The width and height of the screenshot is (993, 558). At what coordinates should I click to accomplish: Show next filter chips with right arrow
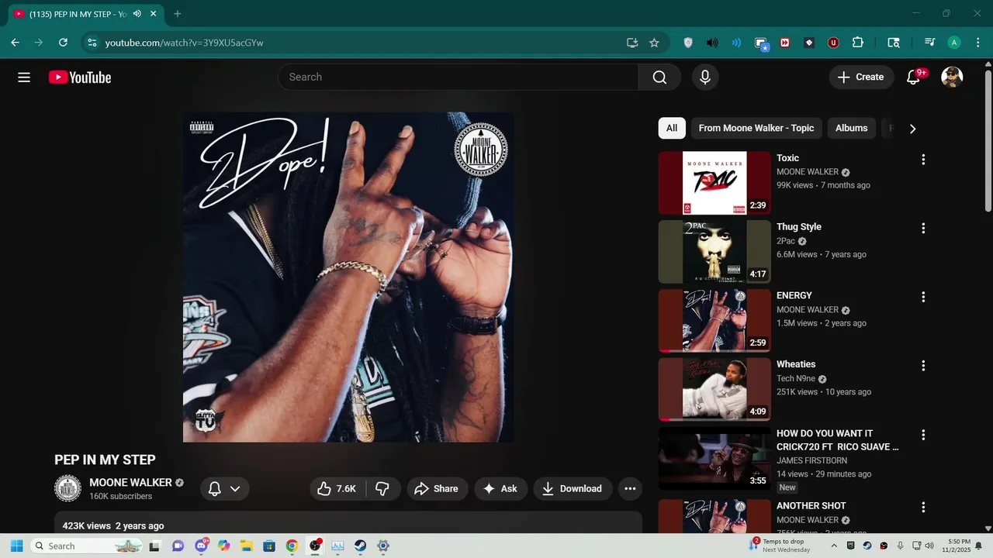pos(912,129)
